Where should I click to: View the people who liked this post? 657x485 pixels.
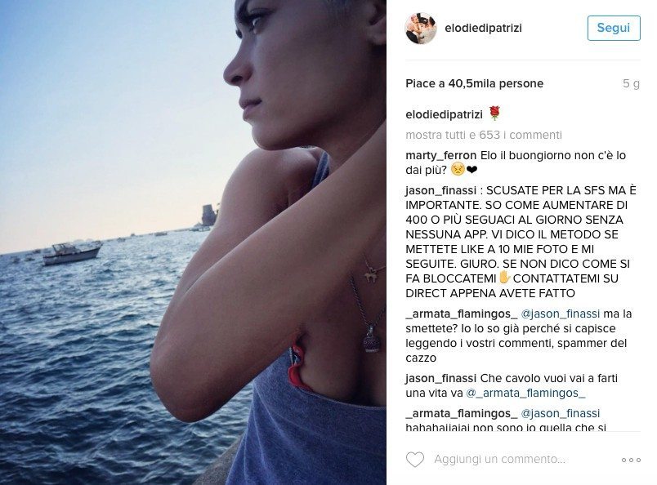coord(474,83)
